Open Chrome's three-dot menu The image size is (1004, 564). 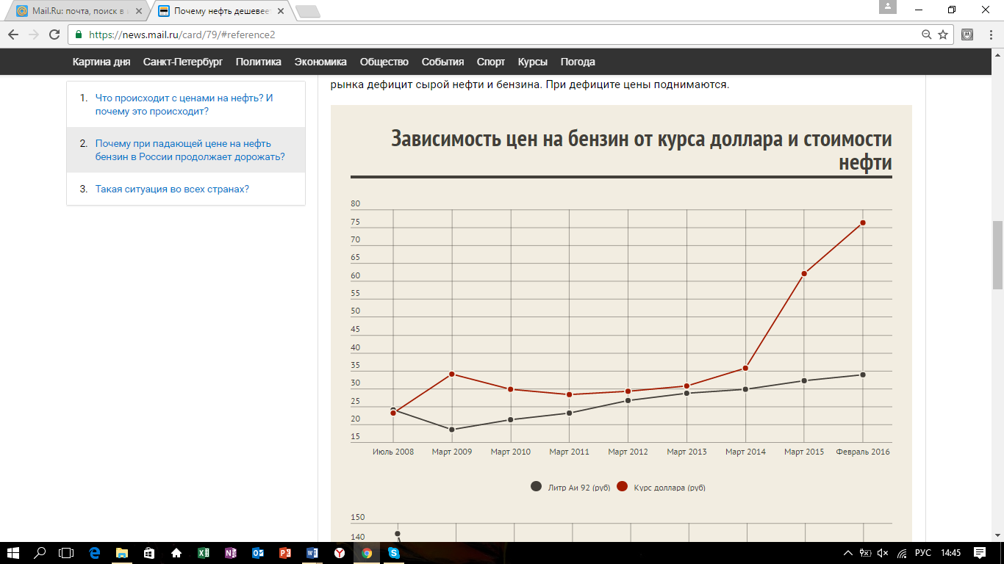pos(989,35)
